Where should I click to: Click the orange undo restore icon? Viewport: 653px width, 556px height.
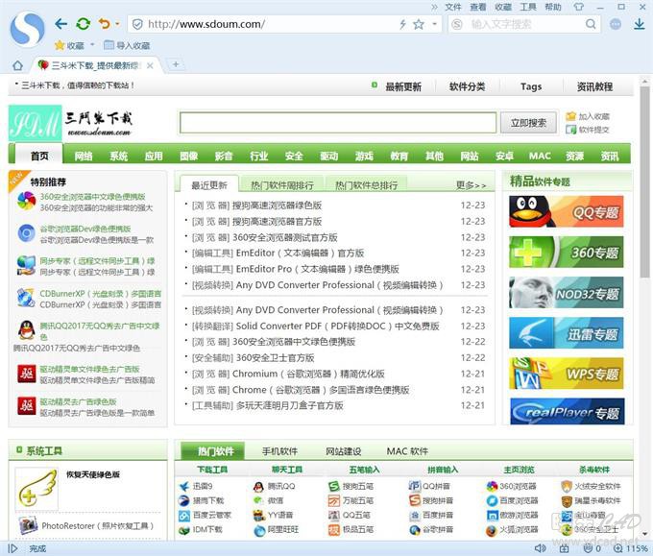pos(104,24)
